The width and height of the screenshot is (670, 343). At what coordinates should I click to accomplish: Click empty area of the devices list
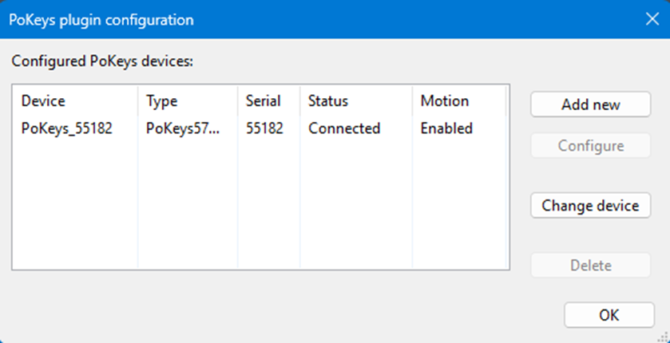tap(240, 207)
